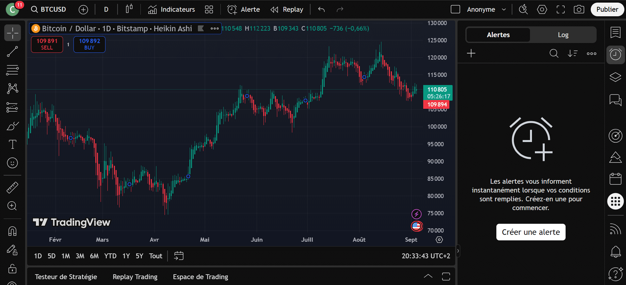The height and width of the screenshot is (285, 626).
Task: Choose the ruler measure tool
Action: tap(12, 188)
